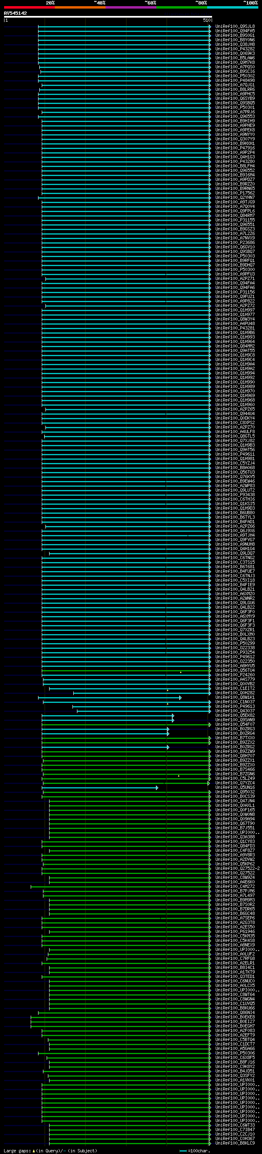
Task: Select hit label UniRef100_P50299
Action: coord(235,643)
